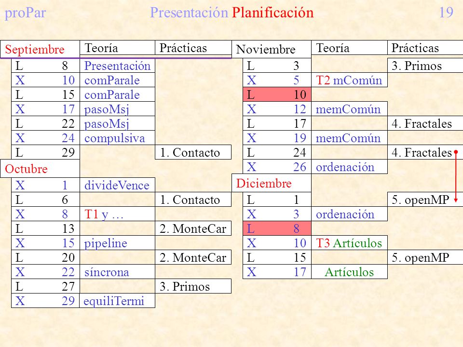Click the green Artículos cell on X 17
The width and height of the screenshot is (463, 347).
point(349,272)
